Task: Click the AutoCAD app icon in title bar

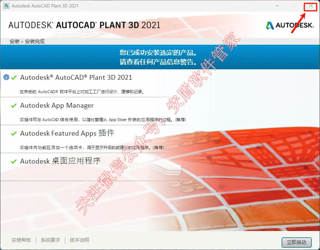Action: coord(6,6)
